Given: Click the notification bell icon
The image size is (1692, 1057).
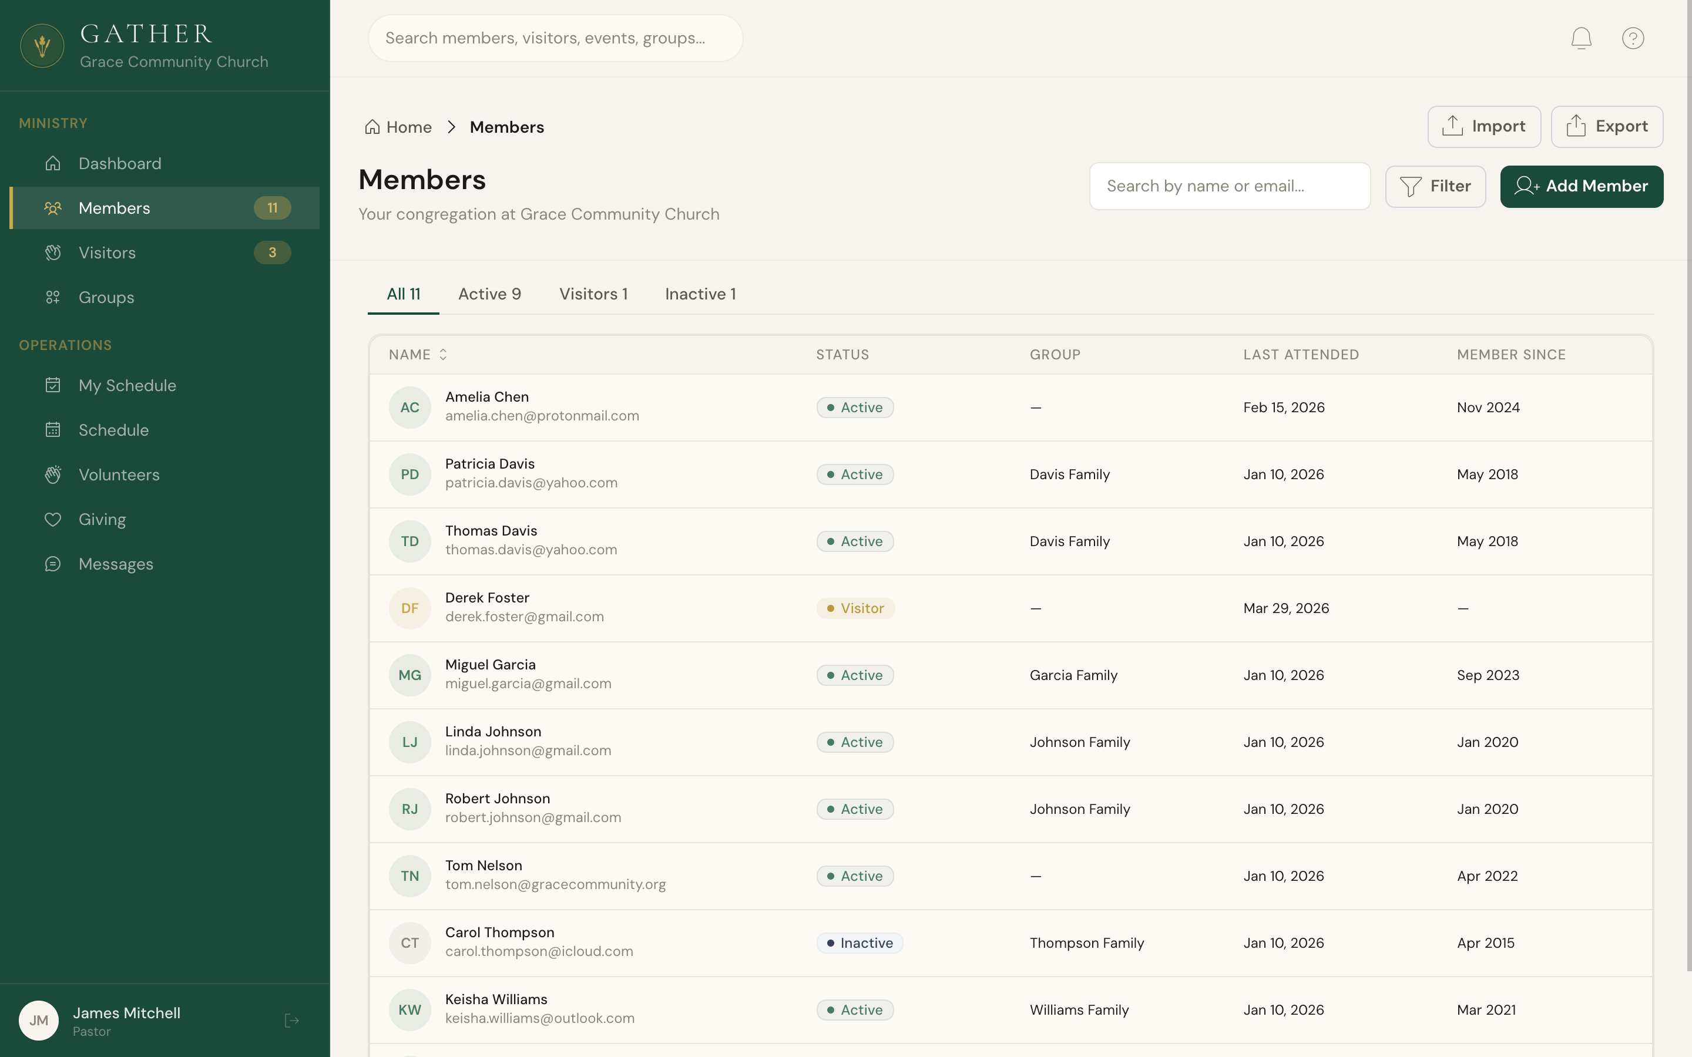Looking at the screenshot, I should click(1581, 38).
